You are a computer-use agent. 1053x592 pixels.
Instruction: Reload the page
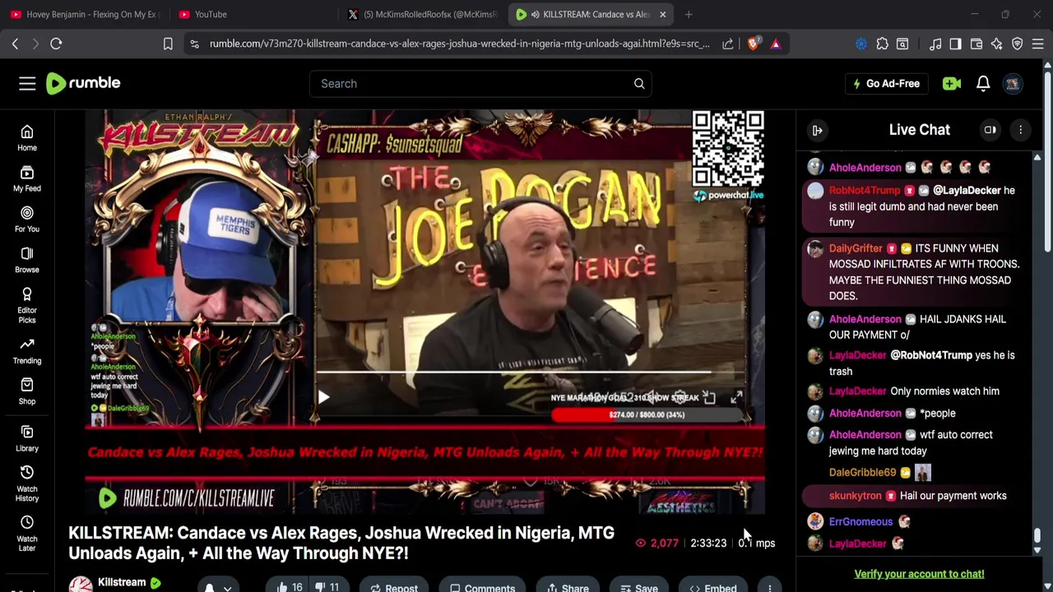56,44
